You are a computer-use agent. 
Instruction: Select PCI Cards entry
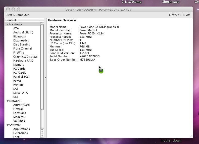tap(20, 73)
